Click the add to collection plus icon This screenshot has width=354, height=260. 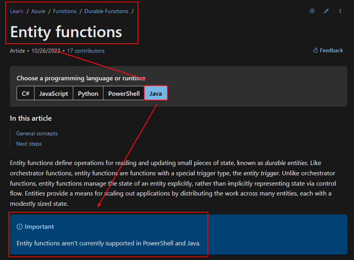coord(312,11)
